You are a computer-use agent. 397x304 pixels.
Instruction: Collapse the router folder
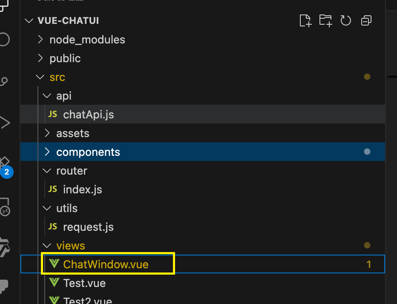tap(47, 171)
